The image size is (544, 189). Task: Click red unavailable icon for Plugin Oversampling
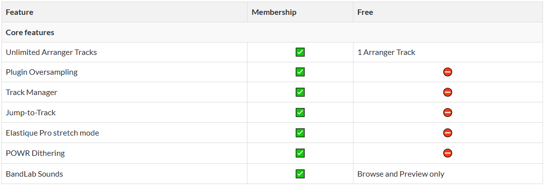tap(447, 72)
